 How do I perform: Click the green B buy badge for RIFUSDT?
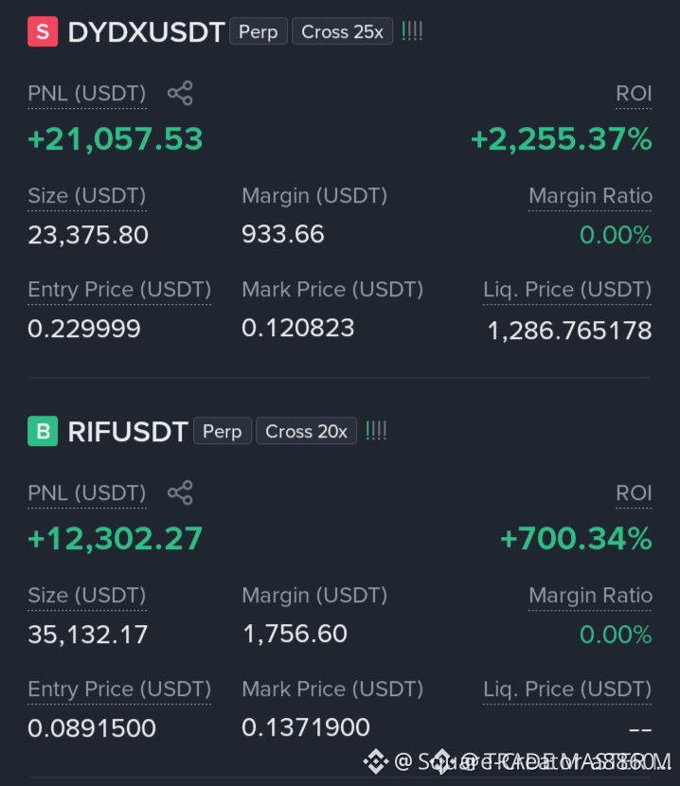point(43,431)
